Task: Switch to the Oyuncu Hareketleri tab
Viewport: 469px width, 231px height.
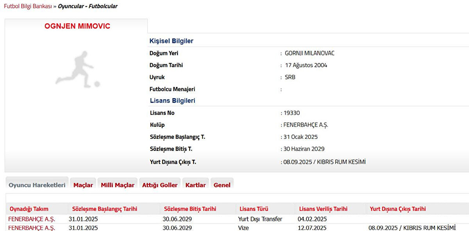Action: tap(37, 185)
